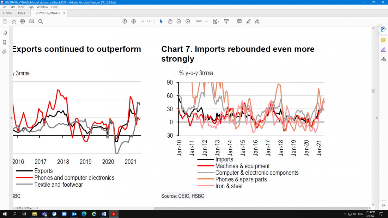Screen dimensions: 388x218
Task: Click the page number input field
Action: pos(143,21)
